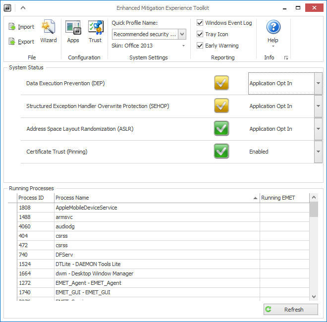This screenshot has height=322, width=327.
Task: Select the EMET_Agent process row
Action: coord(163,283)
